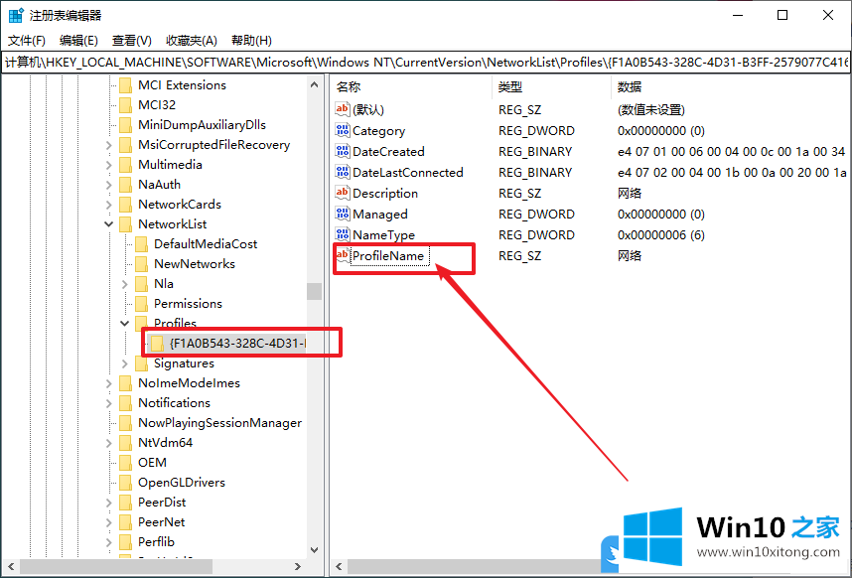Click the NameType DWORD value icon
This screenshot has width=852, height=578.
pos(343,235)
